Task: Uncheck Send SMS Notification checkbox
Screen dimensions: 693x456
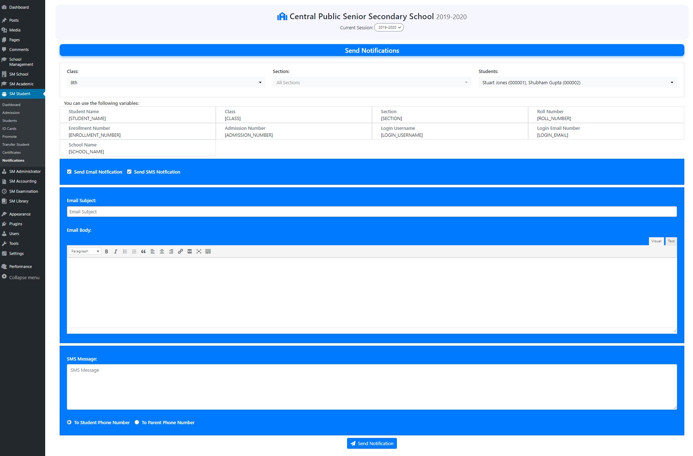Action: 129,172
